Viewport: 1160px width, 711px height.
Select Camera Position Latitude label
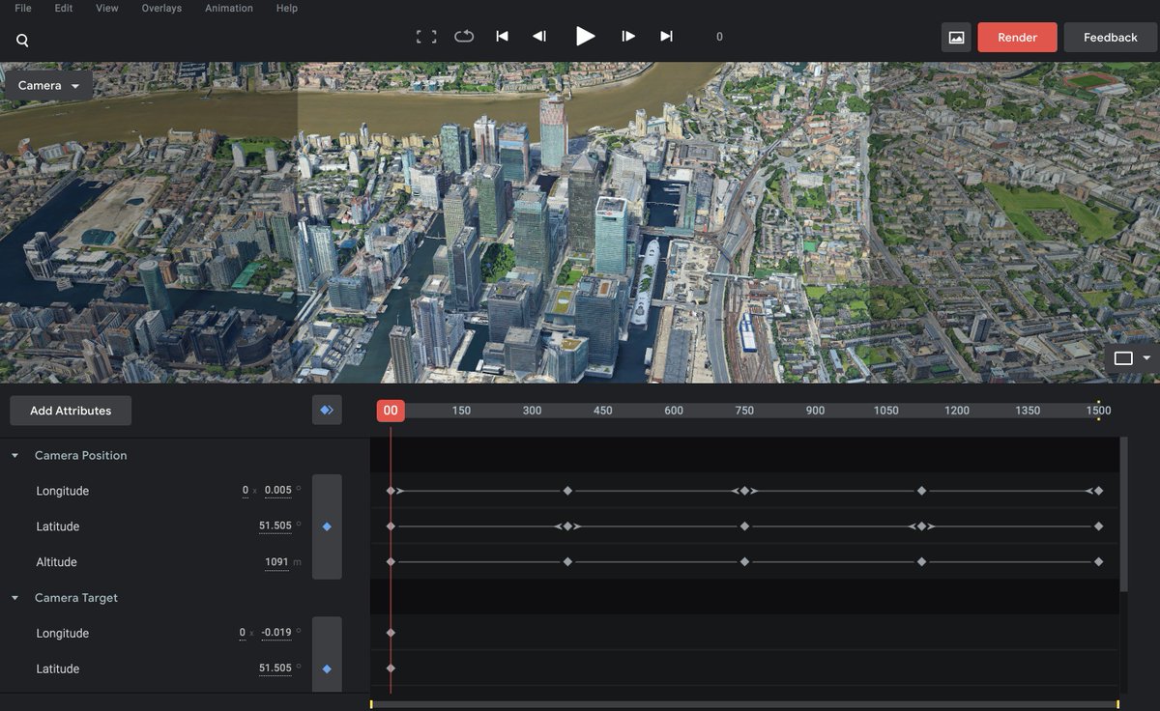coord(58,526)
